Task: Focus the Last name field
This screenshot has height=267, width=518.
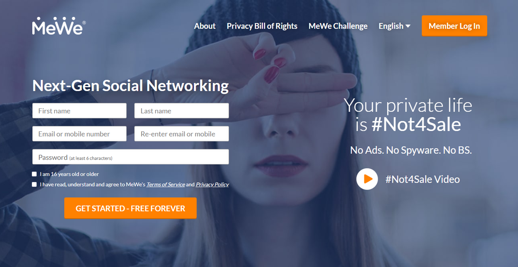Action: tap(181, 111)
